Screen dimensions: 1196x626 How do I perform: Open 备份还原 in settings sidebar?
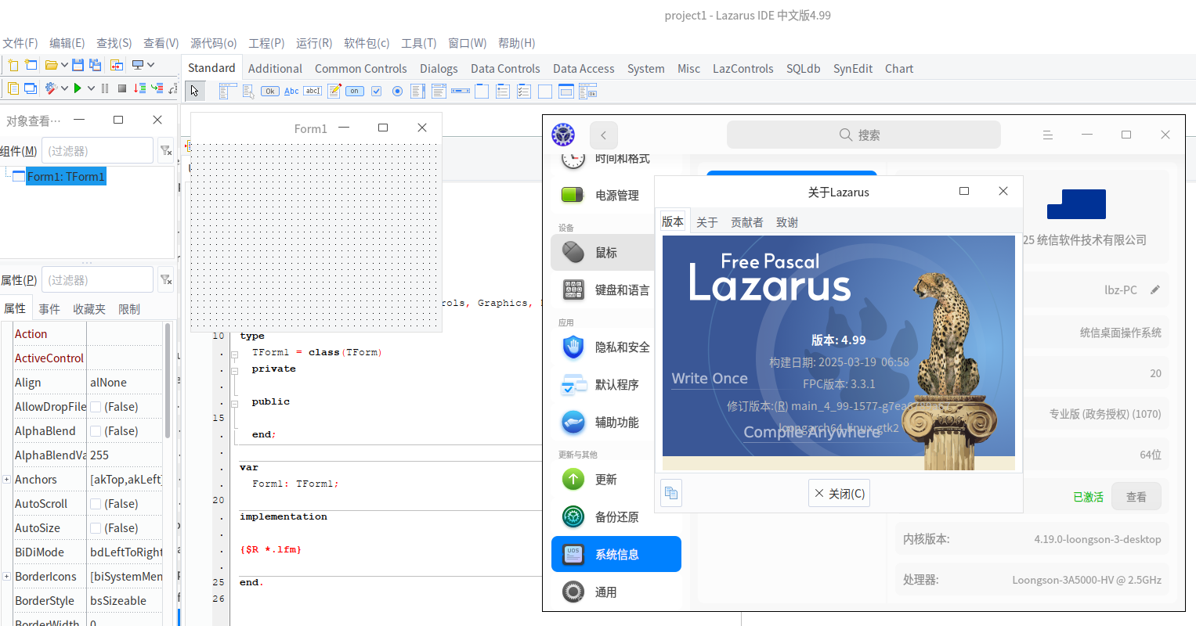click(x=616, y=516)
